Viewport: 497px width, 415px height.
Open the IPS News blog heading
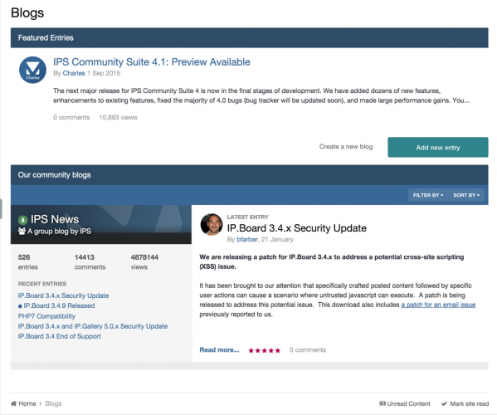(x=55, y=219)
